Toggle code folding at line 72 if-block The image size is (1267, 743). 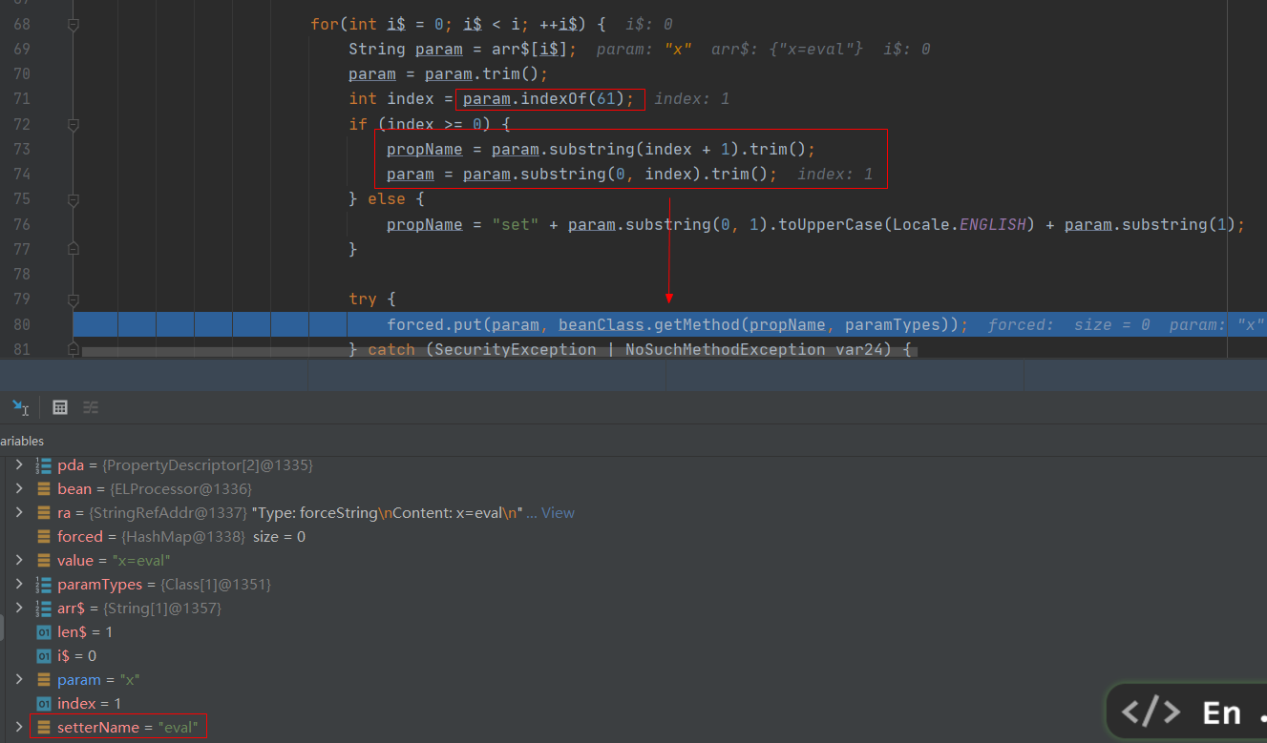pos(74,125)
